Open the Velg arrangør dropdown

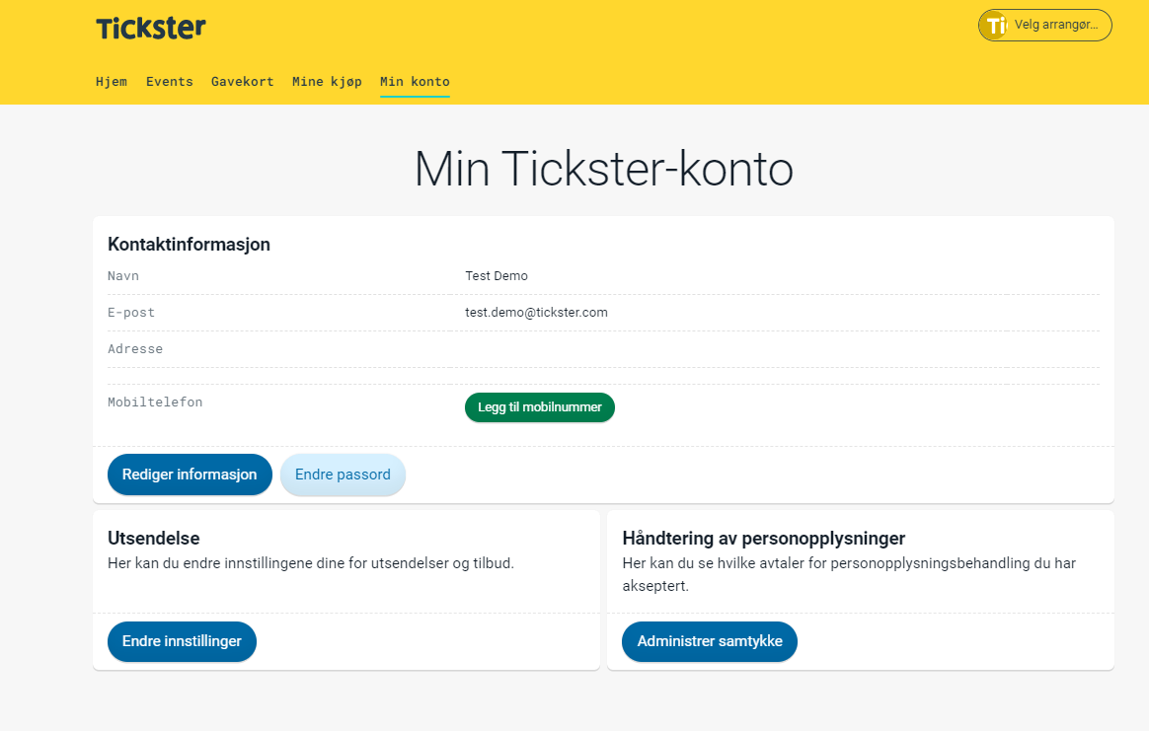click(x=1056, y=25)
